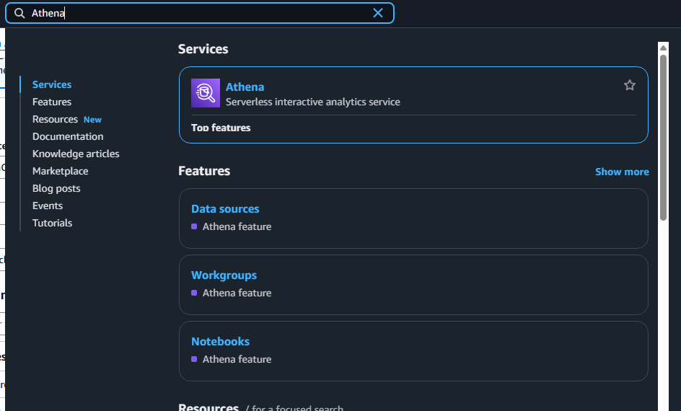Select Services in the sidebar

[52, 84]
